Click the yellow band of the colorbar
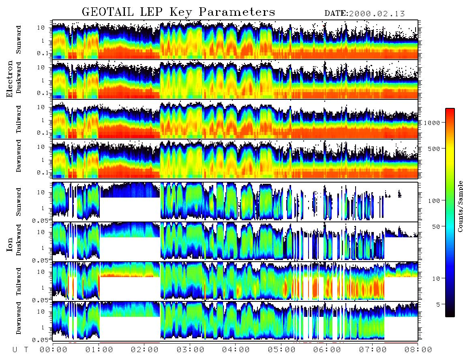The height and width of the screenshot is (357, 463). point(450,152)
